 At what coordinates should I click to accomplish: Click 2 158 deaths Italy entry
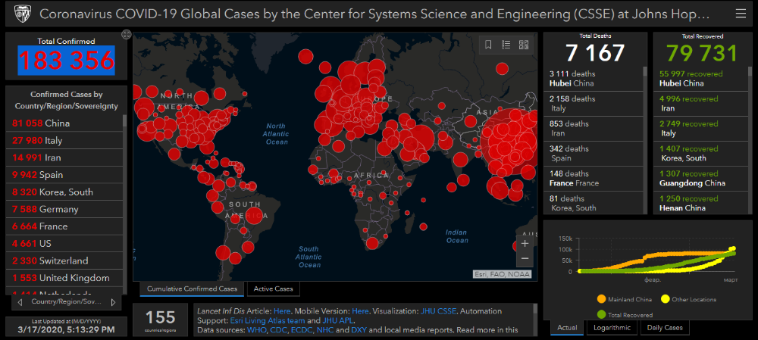594,103
